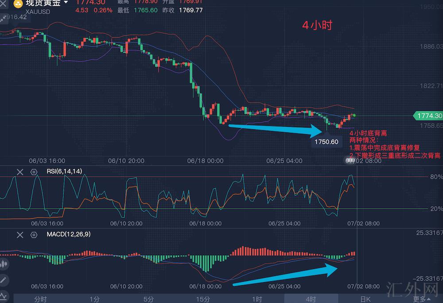Remove the MACD indicator panel

pos(20,235)
